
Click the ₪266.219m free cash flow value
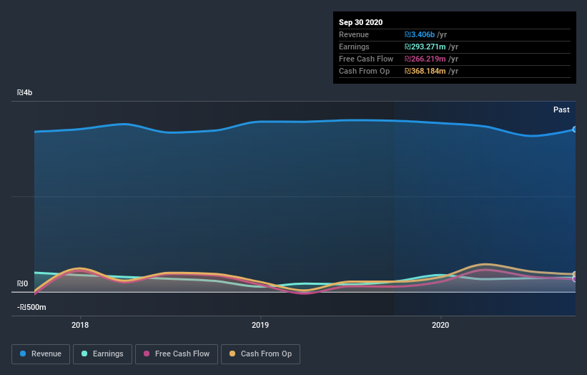tap(425, 59)
